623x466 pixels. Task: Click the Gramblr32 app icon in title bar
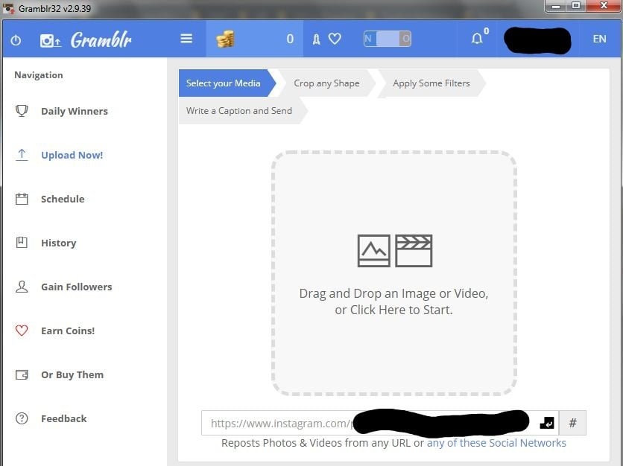pos(8,8)
